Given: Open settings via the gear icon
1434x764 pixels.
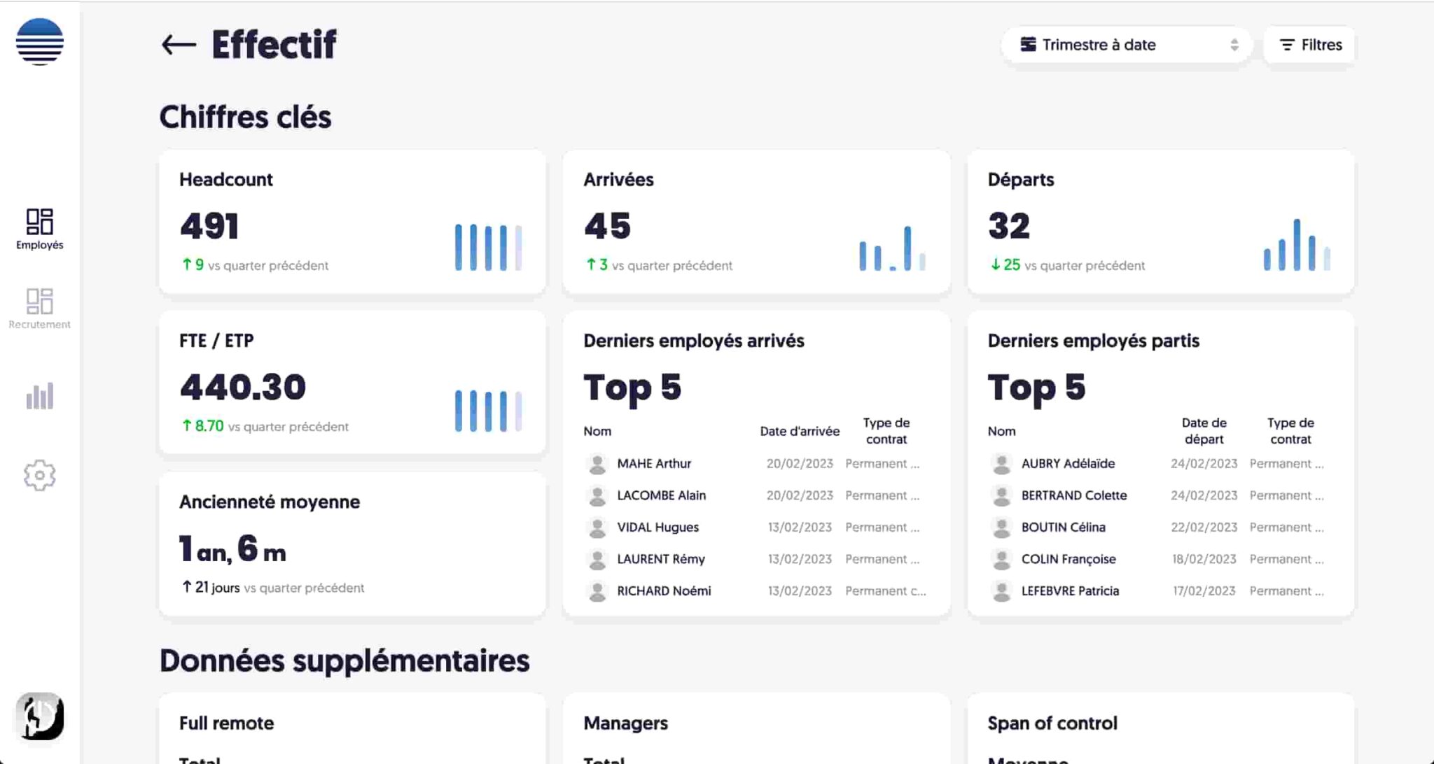Looking at the screenshot, I should coord(40,475).
